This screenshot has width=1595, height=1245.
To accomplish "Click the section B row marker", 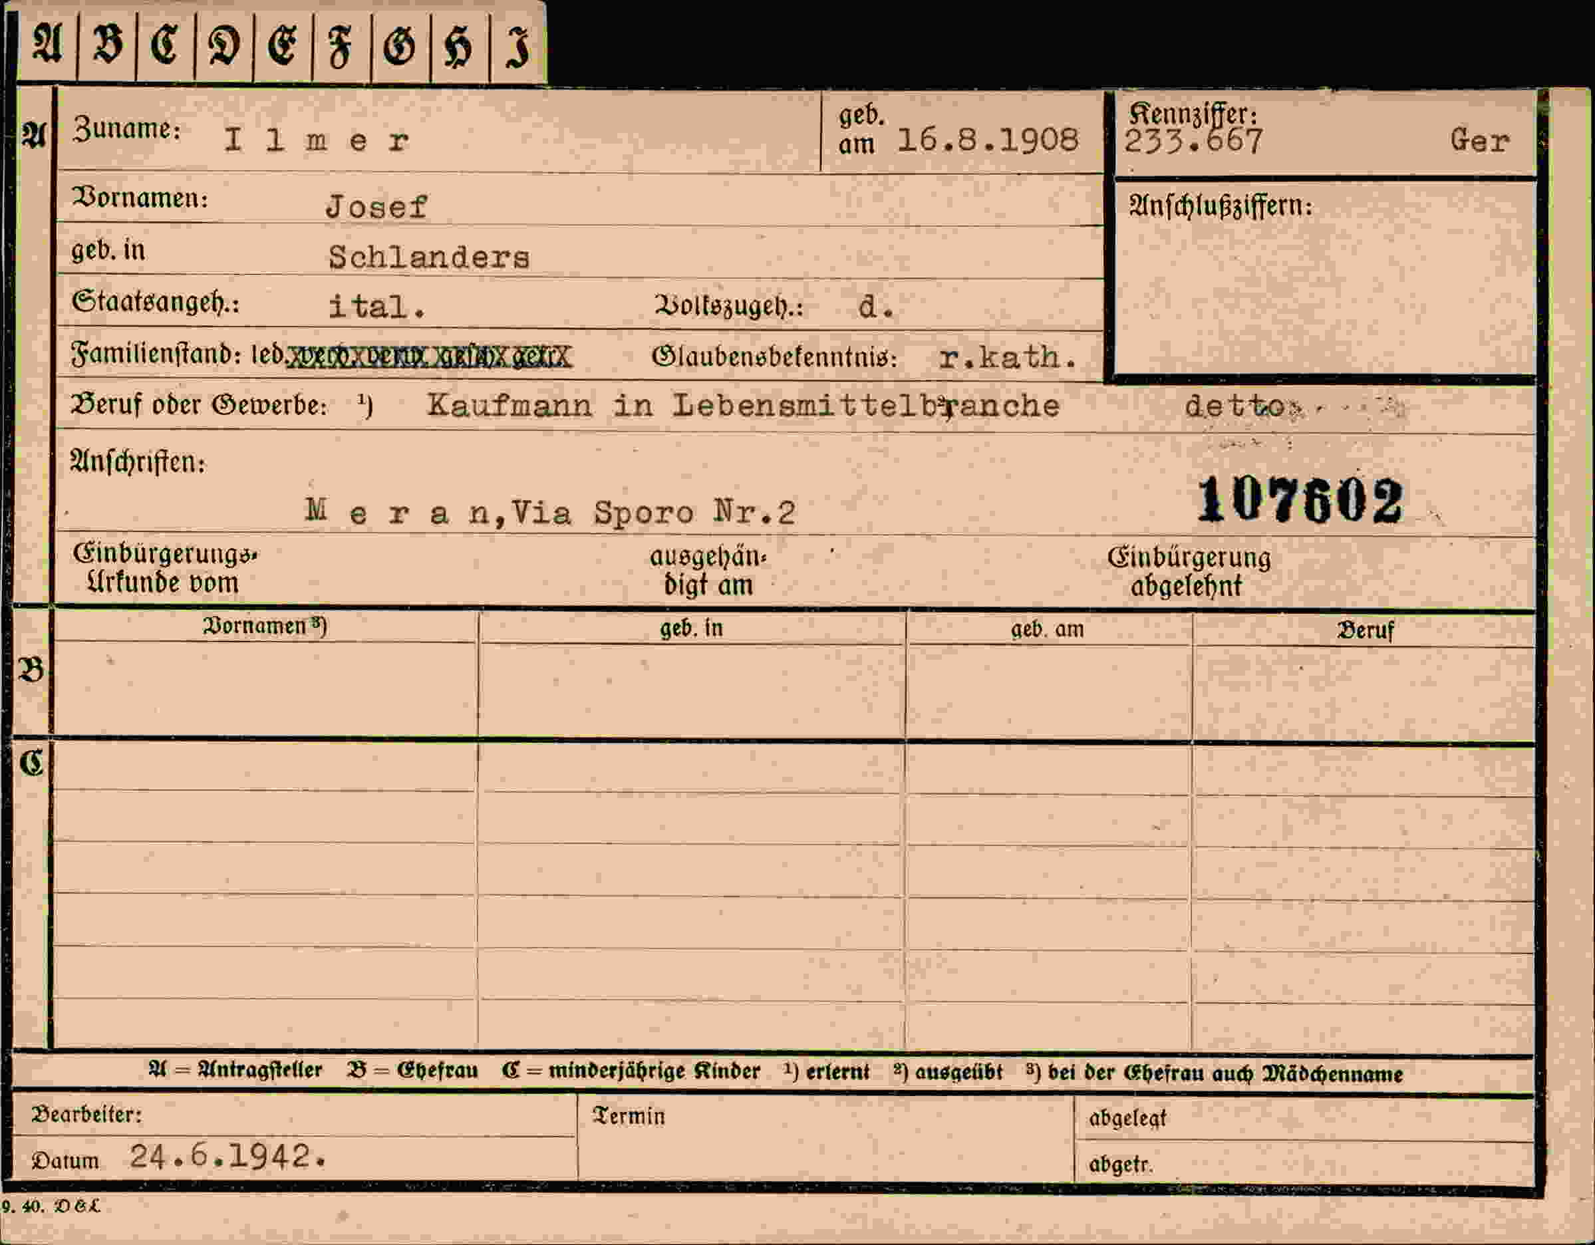I will [31, 670].
